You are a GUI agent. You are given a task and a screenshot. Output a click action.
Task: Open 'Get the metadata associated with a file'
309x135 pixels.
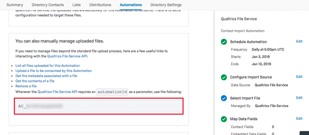46,76
